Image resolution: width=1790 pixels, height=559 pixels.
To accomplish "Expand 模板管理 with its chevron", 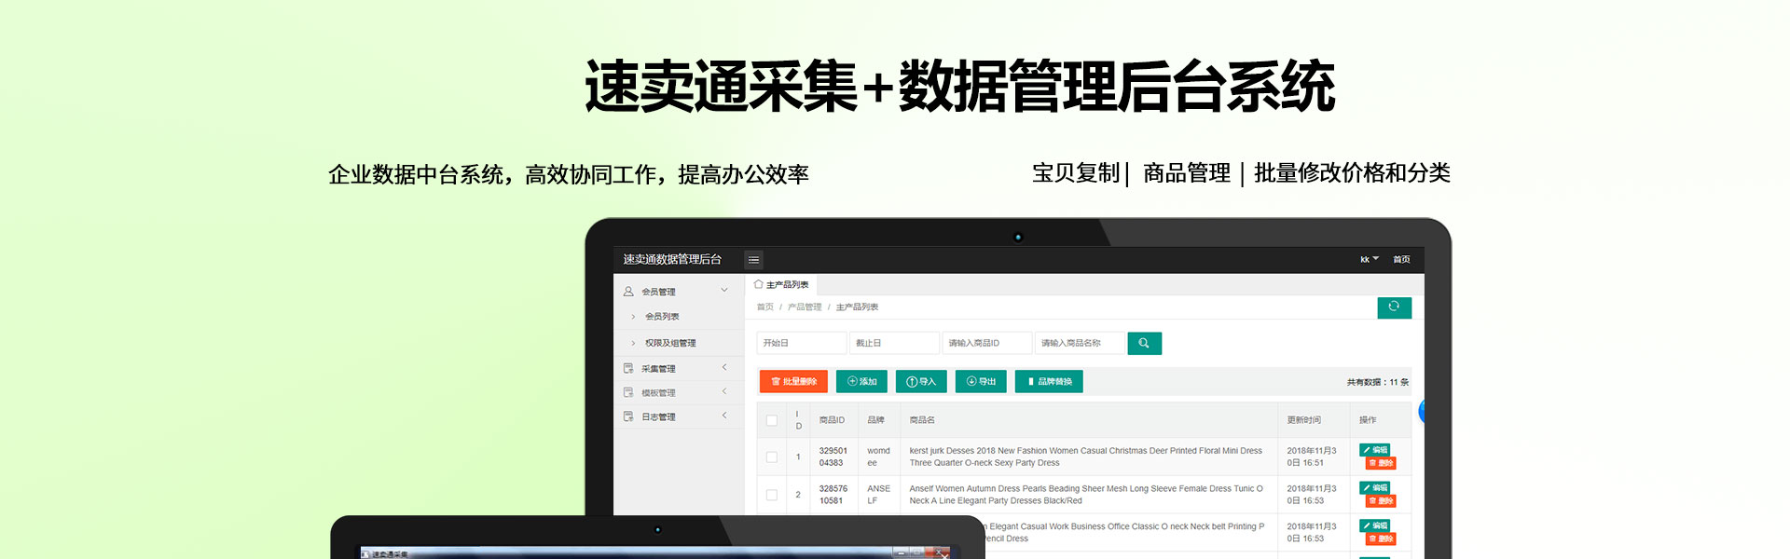I will (724, 392).
